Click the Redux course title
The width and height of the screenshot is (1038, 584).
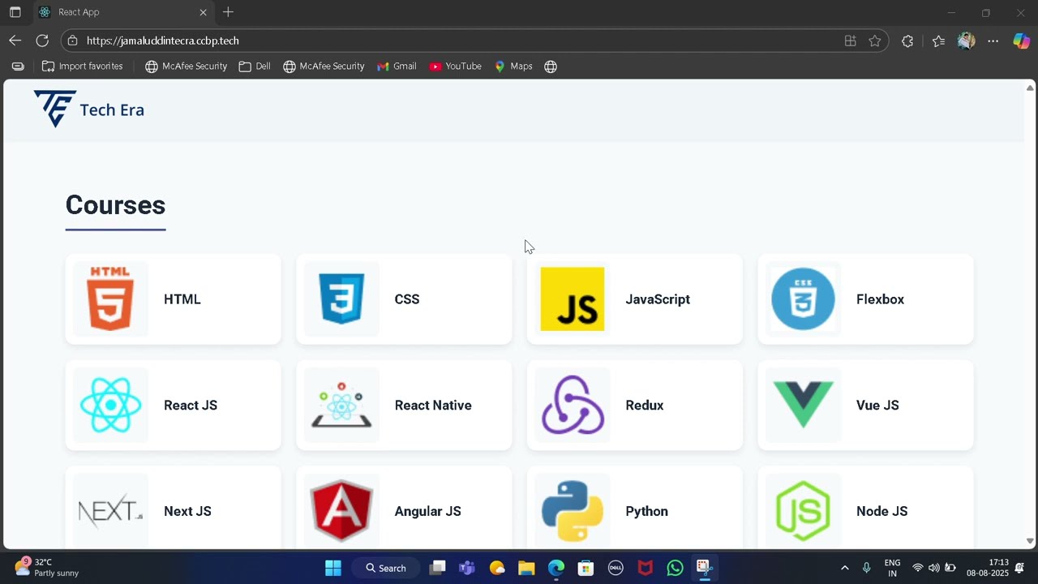645,406
